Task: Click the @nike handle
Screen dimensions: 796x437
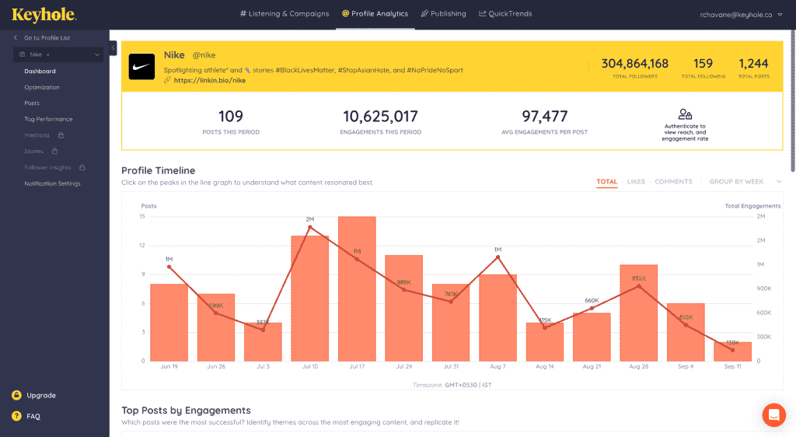Action: (x=204, y=55)
